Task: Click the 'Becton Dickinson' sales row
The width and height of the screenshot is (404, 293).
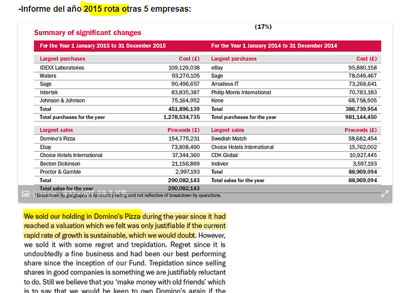Action: tap(117, 163)
